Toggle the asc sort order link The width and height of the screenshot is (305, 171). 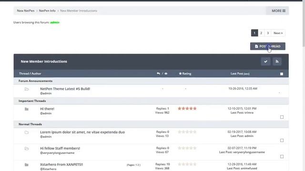pos(246,74)
